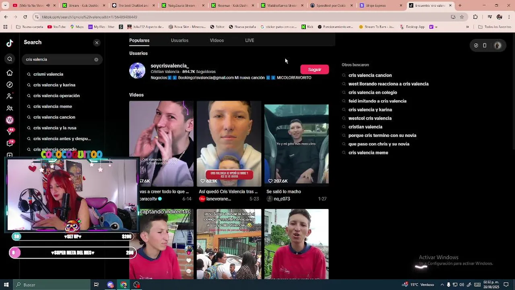Switch to the Videos tab
Image resolution: width=515 pixels, height=290 pixels.
216,40
